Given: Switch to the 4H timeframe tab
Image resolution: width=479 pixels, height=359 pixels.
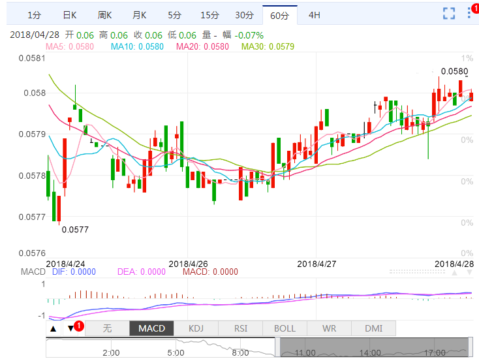Looking at the screenshot, I should click(x=315, y=15).
